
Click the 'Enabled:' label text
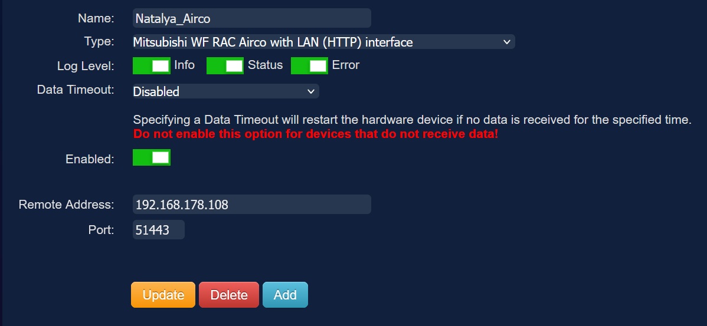coord(90,159)
